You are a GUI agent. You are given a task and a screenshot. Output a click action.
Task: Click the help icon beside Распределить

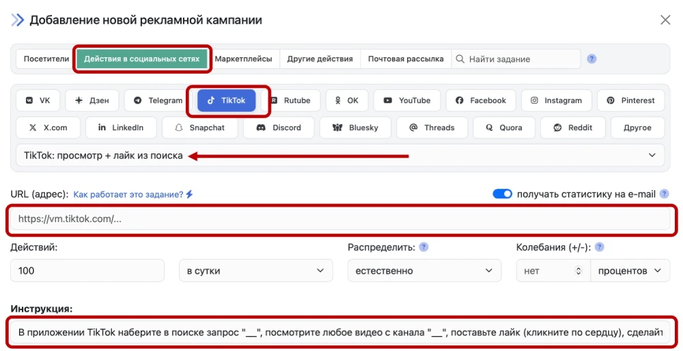(x=423, y=247)
